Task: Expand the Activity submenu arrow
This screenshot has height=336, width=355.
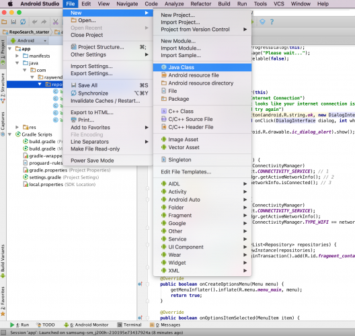Action: (245, 192)
